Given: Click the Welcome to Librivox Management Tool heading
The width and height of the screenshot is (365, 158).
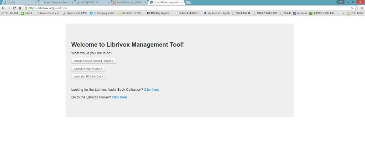Looking at the screenshot, I should pyautogui.click(x=127, y=44).
